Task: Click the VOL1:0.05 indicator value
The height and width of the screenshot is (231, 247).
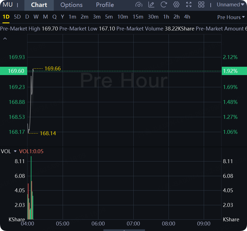Action: (31, 151)
